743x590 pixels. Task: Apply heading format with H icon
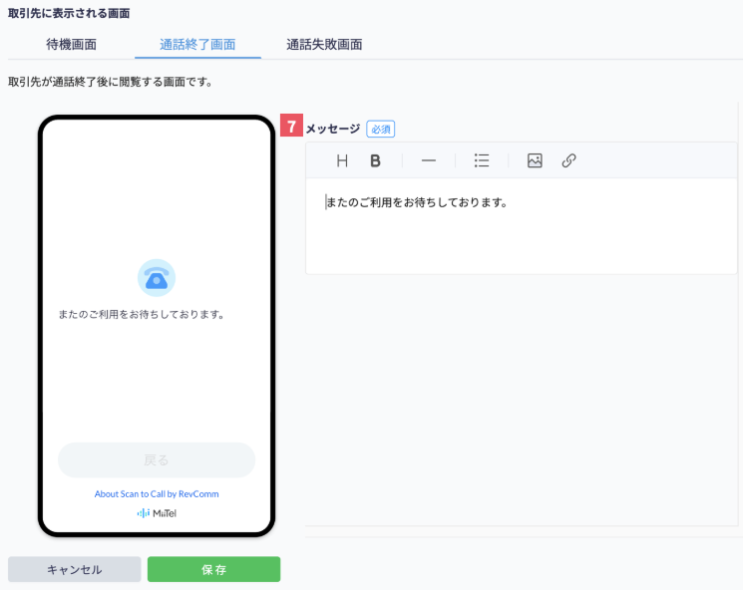(342, 161)
